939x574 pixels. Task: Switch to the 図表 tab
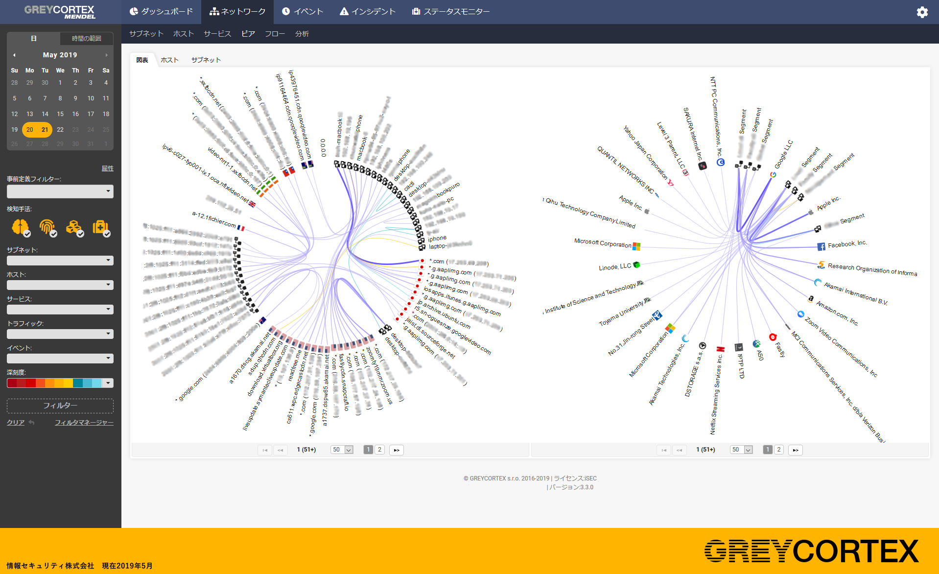142,60
